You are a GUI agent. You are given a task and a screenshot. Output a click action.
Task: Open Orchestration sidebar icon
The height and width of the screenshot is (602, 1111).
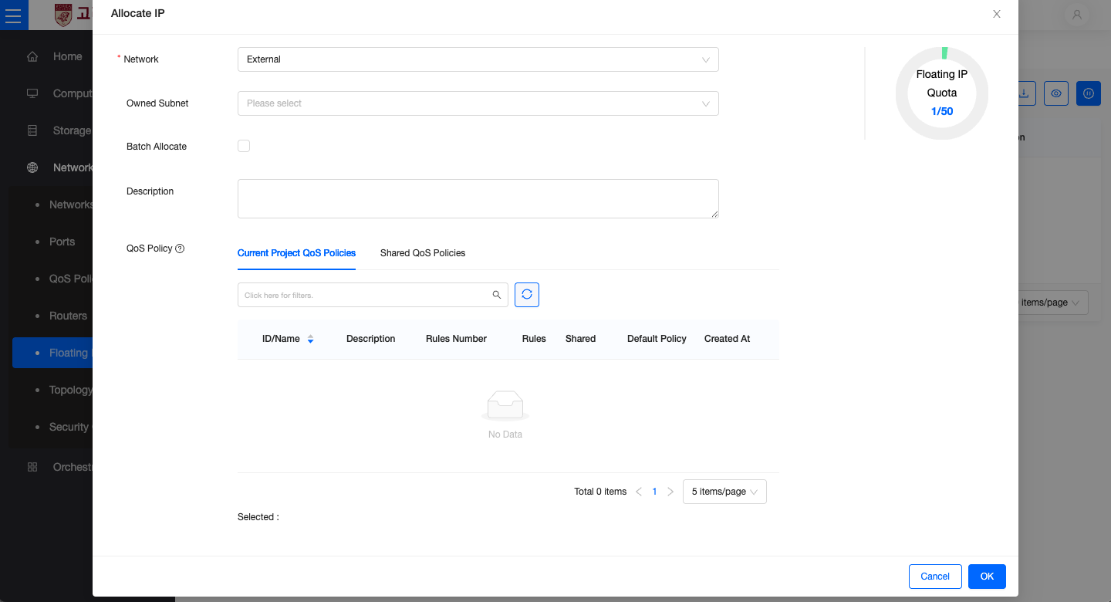pos(32,467)
